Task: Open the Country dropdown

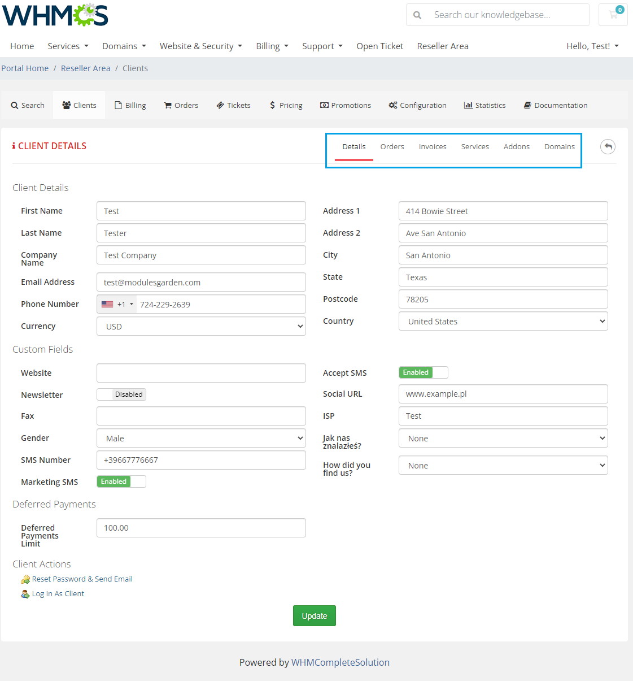Action: click(503, 321)
